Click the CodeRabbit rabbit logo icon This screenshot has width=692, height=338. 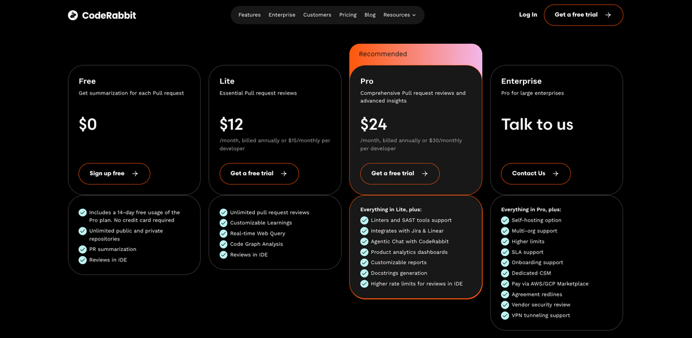(72, 15)
